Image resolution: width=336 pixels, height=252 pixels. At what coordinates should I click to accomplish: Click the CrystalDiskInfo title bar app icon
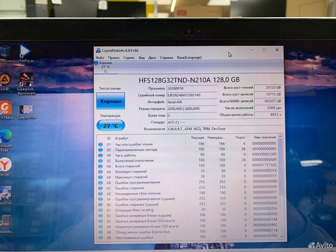pyautogui.click(x=98, y=50)
